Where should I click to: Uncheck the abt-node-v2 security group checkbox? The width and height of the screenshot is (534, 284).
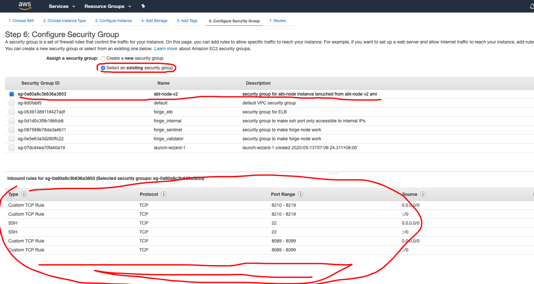(x=12, y=94)
